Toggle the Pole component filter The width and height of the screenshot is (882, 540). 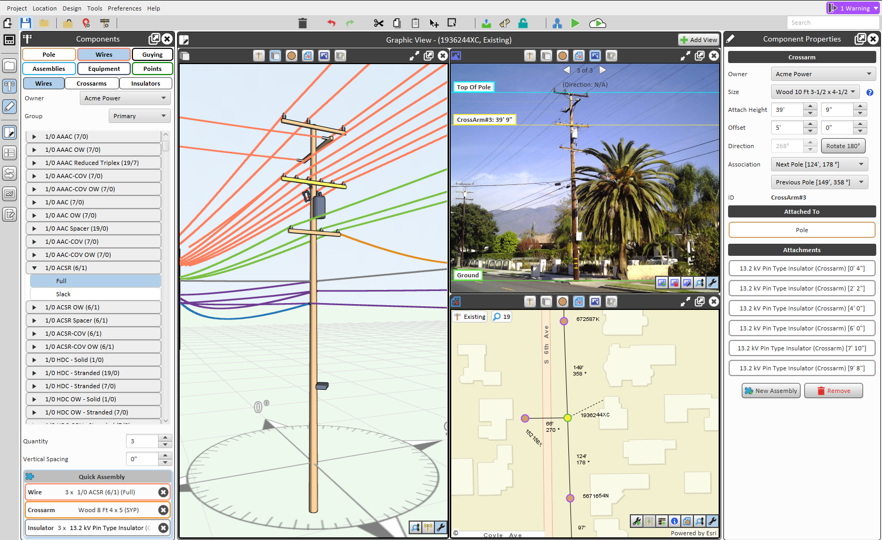coord(49,55)
